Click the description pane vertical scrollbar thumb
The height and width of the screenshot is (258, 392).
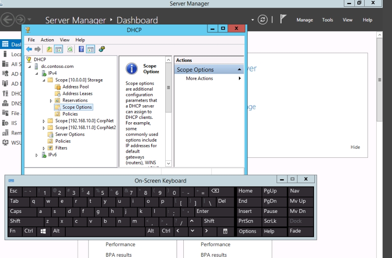[x=169, y=88]
